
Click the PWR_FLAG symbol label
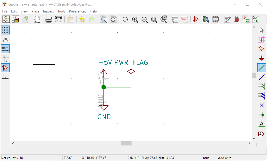tap(131, 63)
